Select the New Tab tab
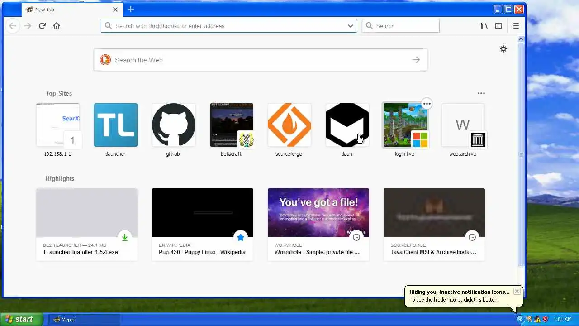Image resolution: width=579 pixels, height=326 pixels. (71, 9)
